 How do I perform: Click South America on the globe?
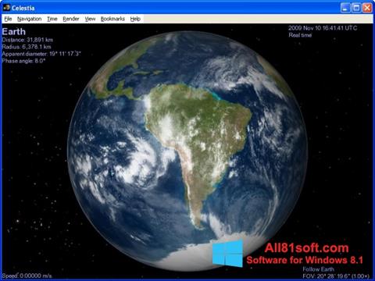pos(198,138)
